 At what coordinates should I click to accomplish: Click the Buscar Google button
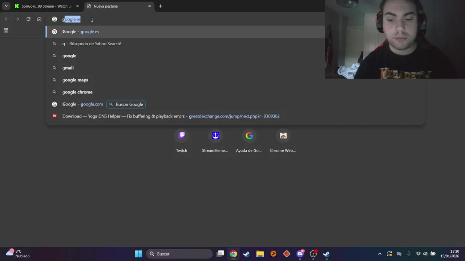click(126, 104)
